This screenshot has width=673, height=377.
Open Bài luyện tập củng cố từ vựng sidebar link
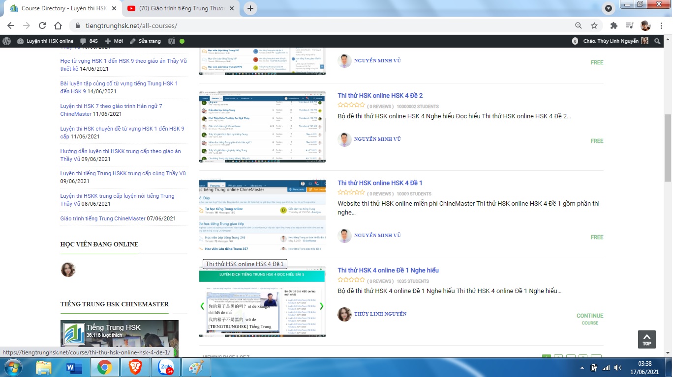tap(119, 87)
